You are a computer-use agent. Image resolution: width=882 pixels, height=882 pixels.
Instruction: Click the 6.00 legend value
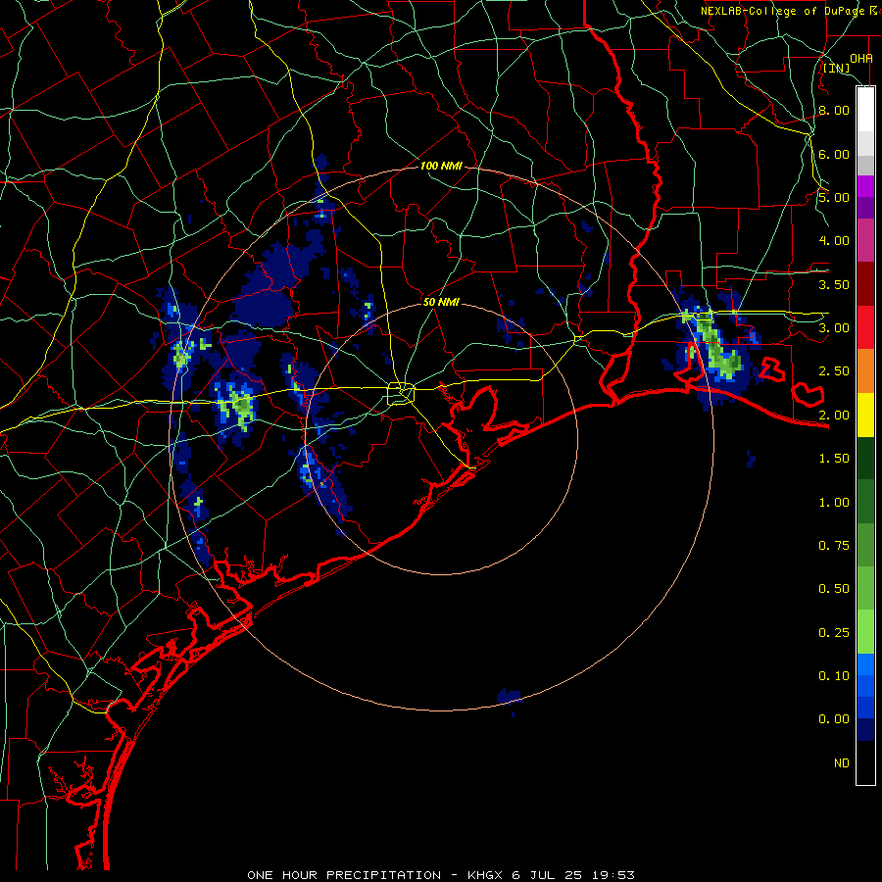click(x=834, y=154)
